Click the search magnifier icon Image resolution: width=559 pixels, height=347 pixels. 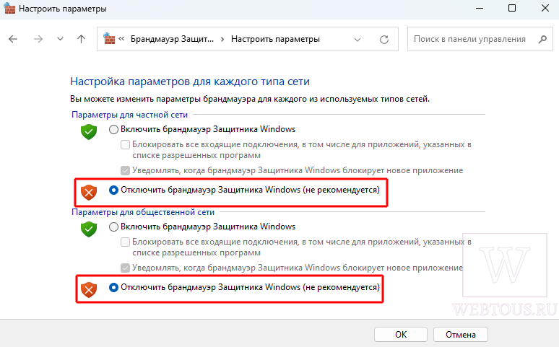pos(542,39)
